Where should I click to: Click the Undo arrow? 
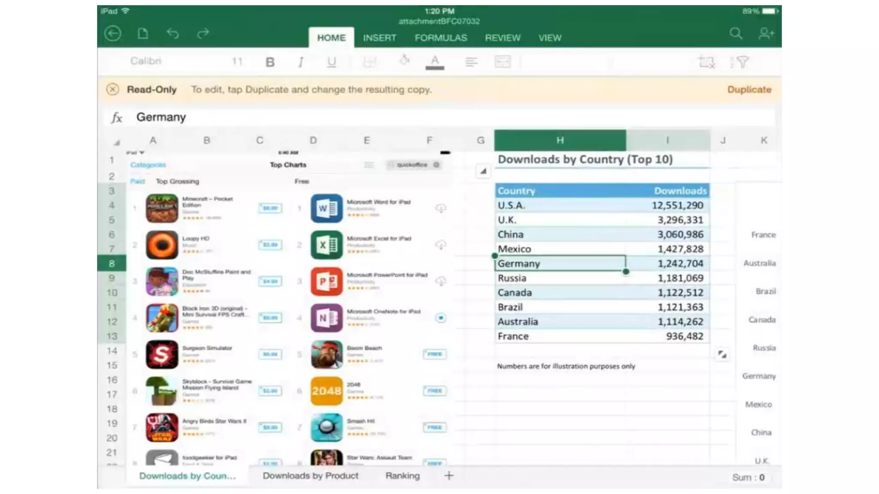tap(173, 33)
